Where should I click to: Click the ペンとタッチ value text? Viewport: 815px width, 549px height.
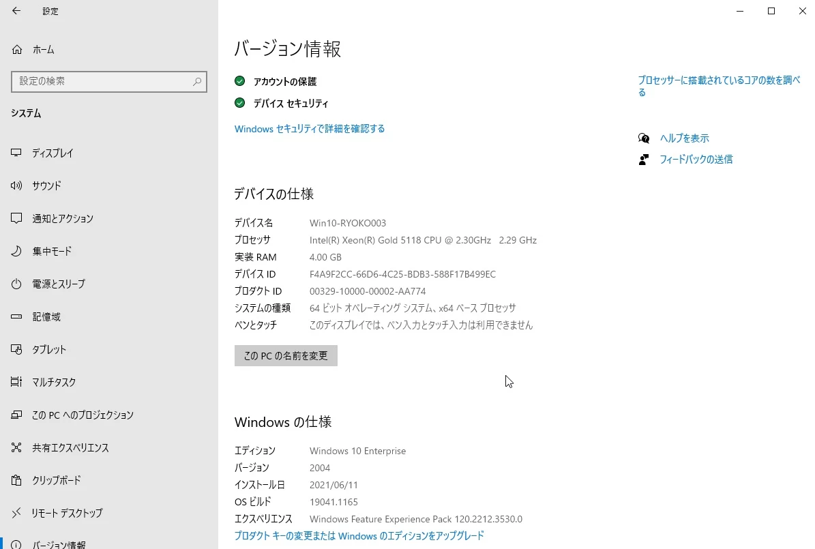[421, 325]
